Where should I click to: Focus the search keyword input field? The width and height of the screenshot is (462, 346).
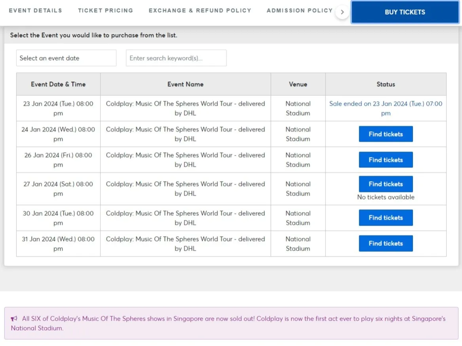point(176,58)
